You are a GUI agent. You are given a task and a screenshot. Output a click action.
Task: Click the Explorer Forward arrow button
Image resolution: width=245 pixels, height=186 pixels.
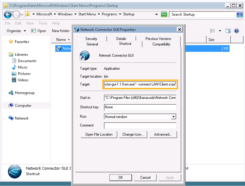click(x=16, y=15)
